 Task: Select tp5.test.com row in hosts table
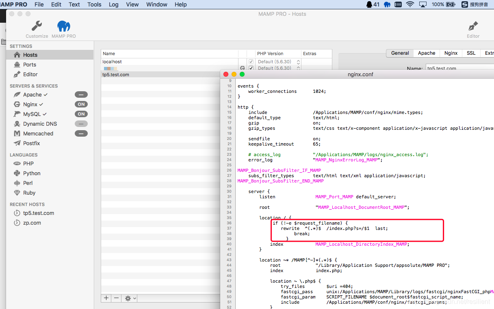click(160, 75)
